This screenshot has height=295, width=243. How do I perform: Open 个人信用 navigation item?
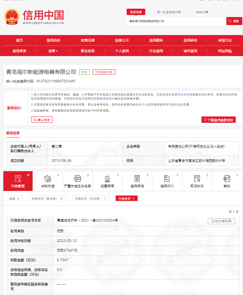click(x=122, y=51)
